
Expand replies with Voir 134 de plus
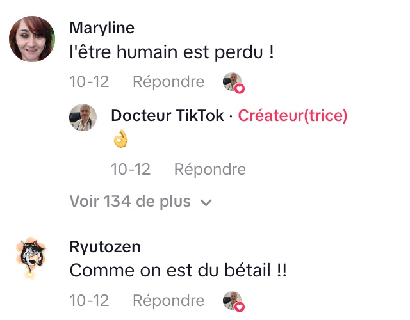point(130,202)
